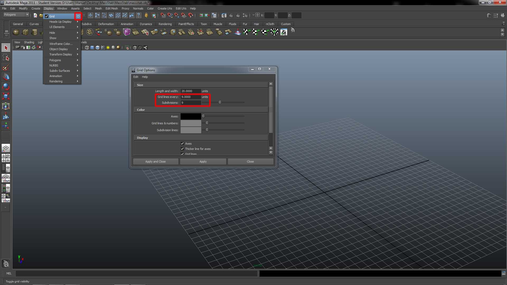Viewport: 507px width, 285px height.
Task: Switch to four-view layout icon
Action: (x=6, y=158)
